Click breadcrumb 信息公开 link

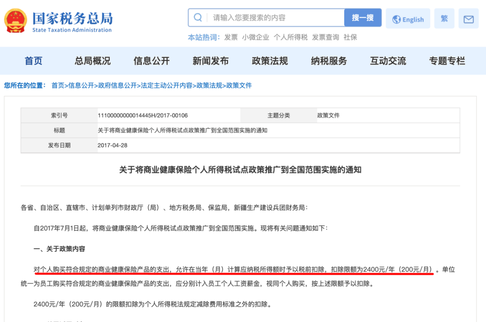tap(81, 85)
